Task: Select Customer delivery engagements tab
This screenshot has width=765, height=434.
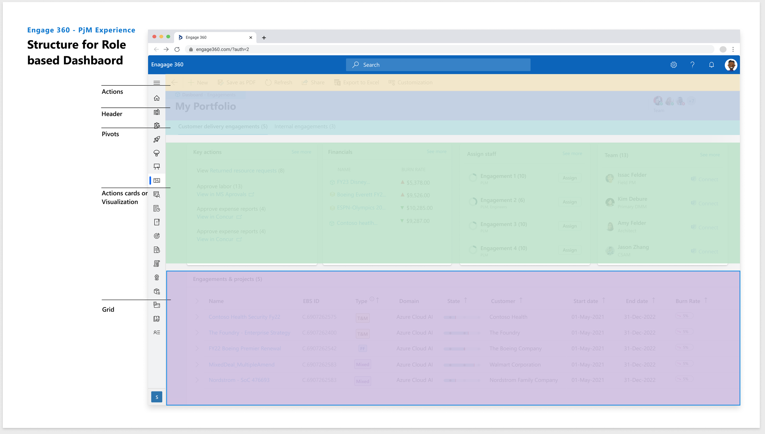Action: click(x=223, y=127)
